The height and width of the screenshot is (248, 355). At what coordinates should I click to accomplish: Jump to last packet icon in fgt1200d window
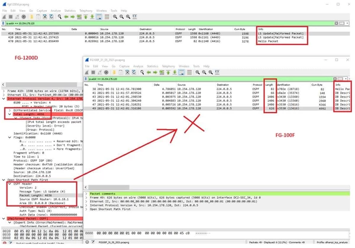click(92, 17)
